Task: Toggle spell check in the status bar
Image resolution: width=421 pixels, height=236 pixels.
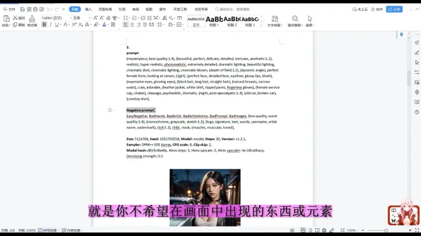Action: [48, 230]
